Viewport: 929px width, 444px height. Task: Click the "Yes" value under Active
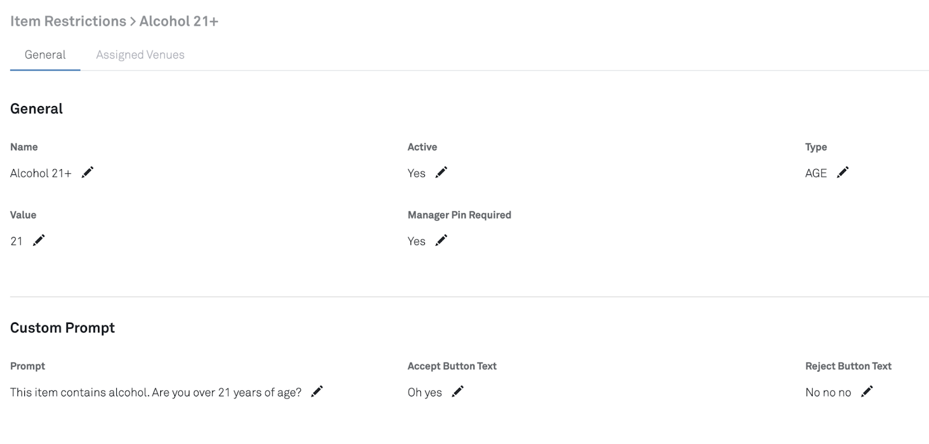416,173
